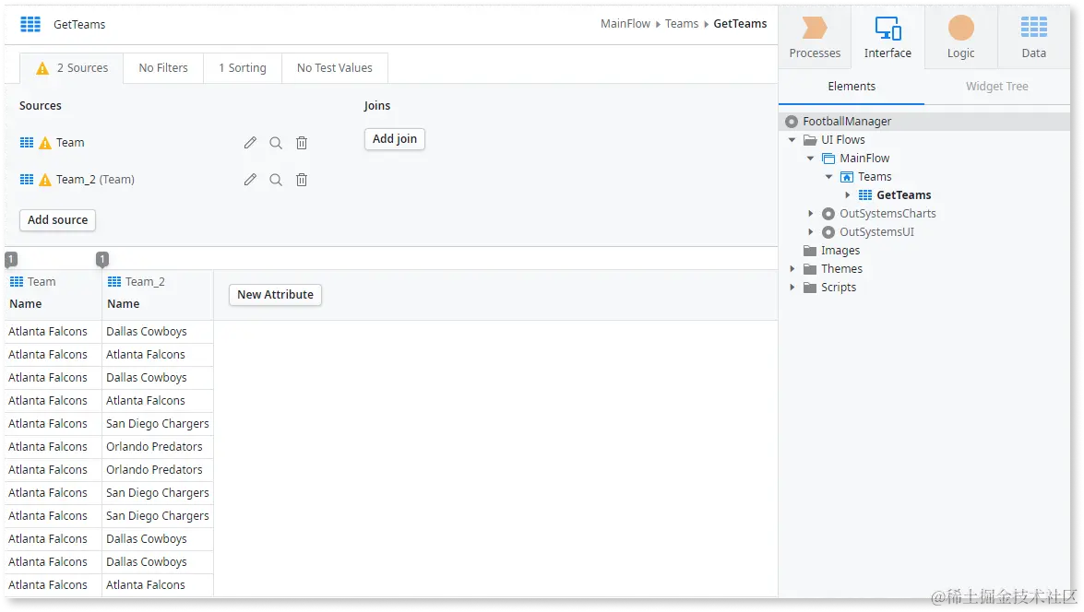Viewport: 1084px width, 612px height.
Task: Click the Team_2 column grid icon in results header
Action: coord(114,282)
